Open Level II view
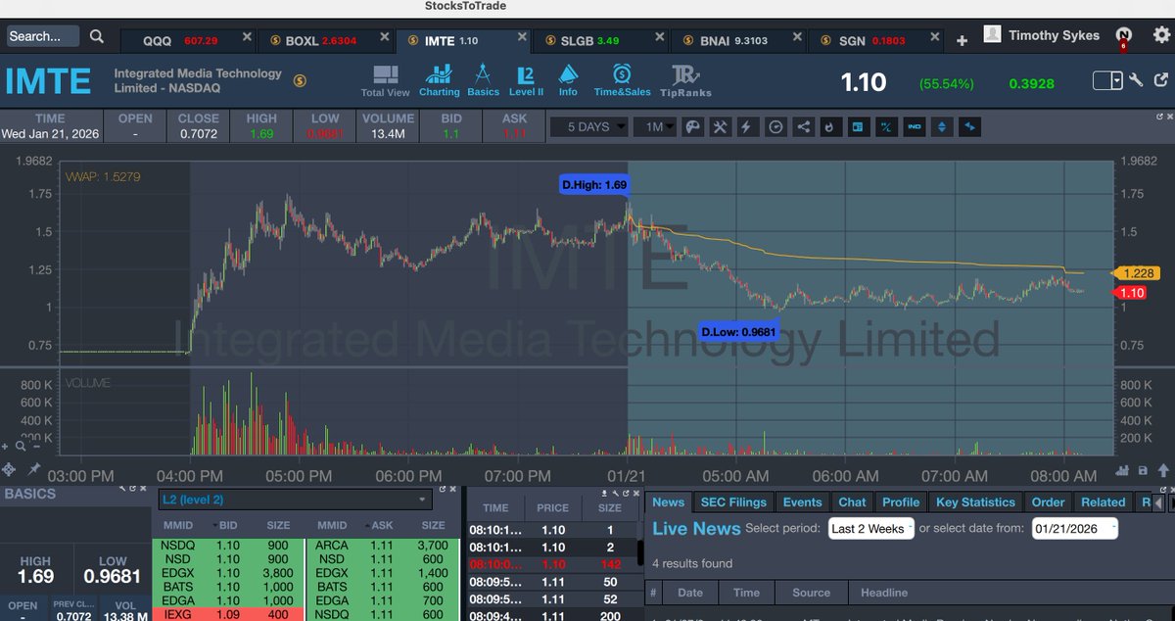The width and height of the screenshot is (1175, 621). tap(526, 78)
